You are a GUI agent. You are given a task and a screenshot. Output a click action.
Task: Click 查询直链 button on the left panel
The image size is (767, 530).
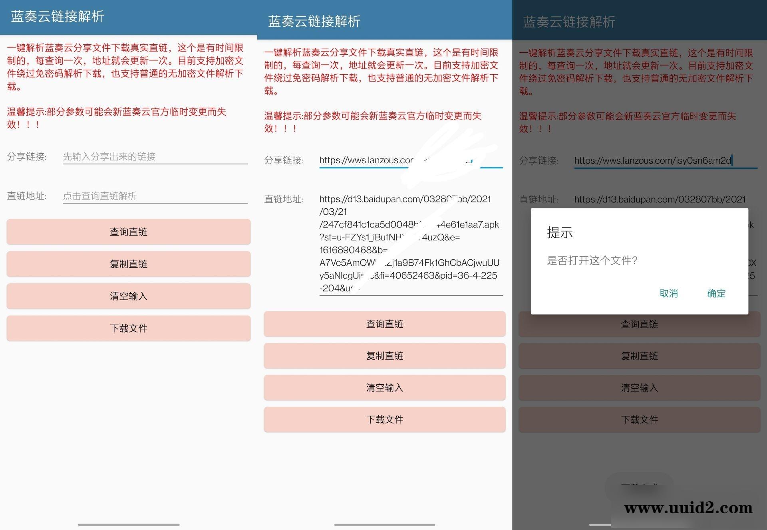click(128, 232)
